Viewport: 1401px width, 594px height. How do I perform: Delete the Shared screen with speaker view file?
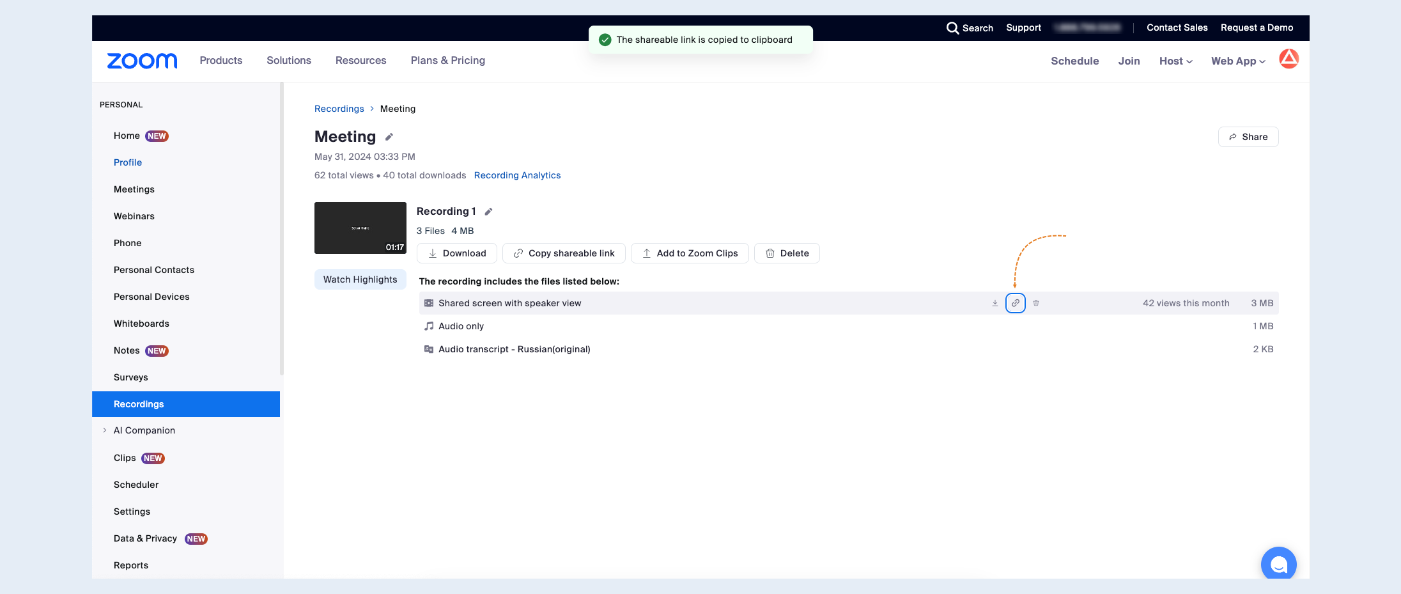pos(1036,303)
